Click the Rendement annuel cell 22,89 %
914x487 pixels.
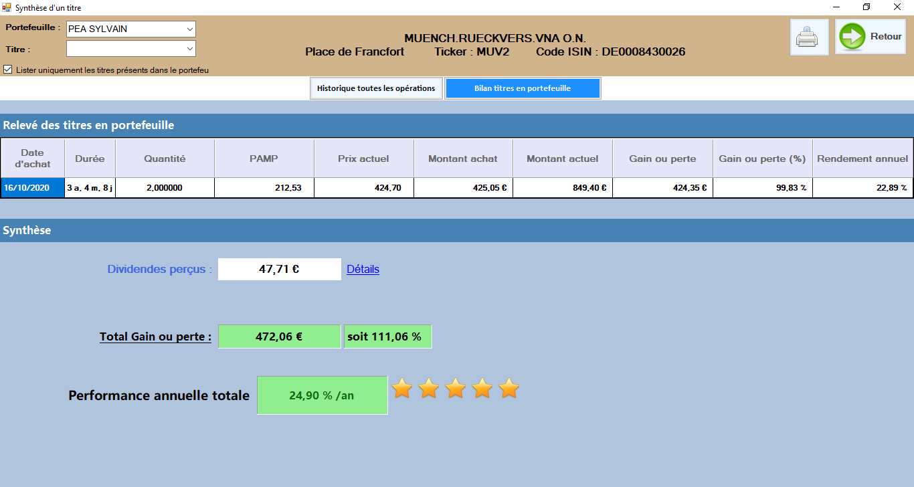click(862, 188)
